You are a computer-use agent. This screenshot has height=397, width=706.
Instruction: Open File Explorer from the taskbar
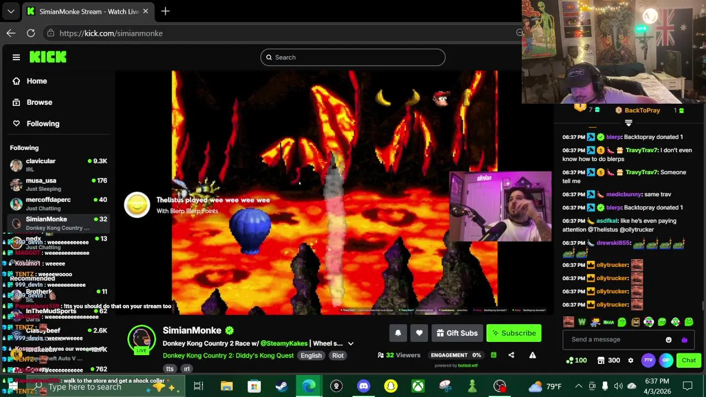pos(227,386)
